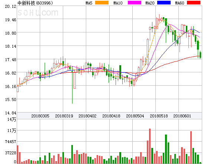The height and width of the screenshot is (164, 223).
Task: Click the 15.50 price axis label
Action: coord(11,100)
